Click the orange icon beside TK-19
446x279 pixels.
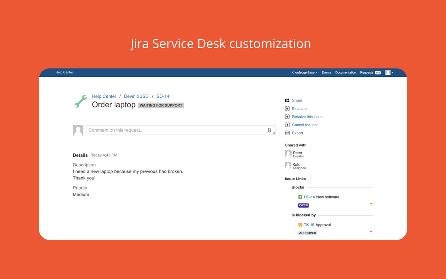click(300, 225)
